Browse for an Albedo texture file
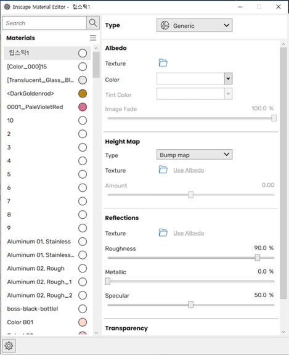This screenshot has width=289, height=355. 163,63
